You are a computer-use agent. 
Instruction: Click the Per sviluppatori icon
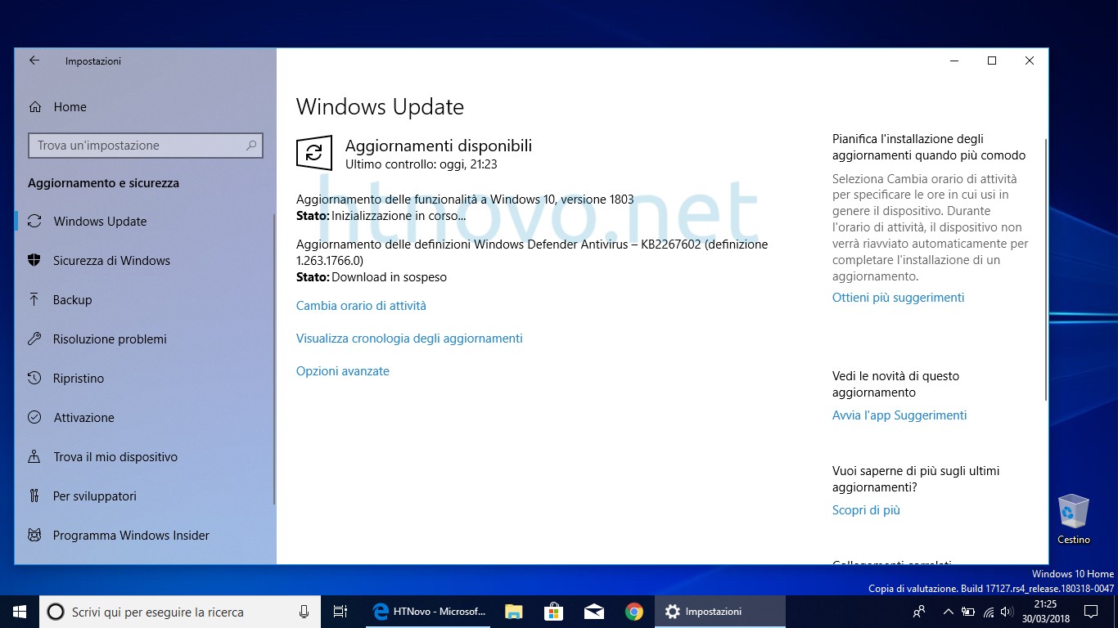pos(34,496)
